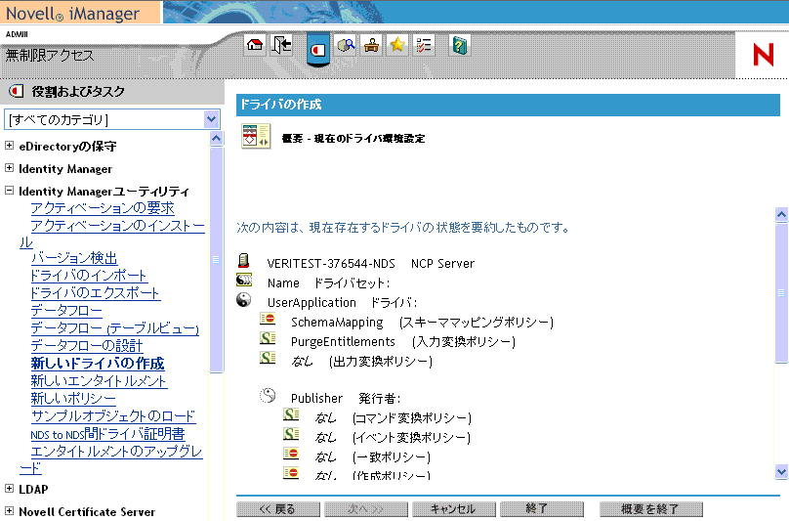This screenshot has height=521, width=789.
Task: Click the Novell N logo
Action: click(x=763, y=55)
